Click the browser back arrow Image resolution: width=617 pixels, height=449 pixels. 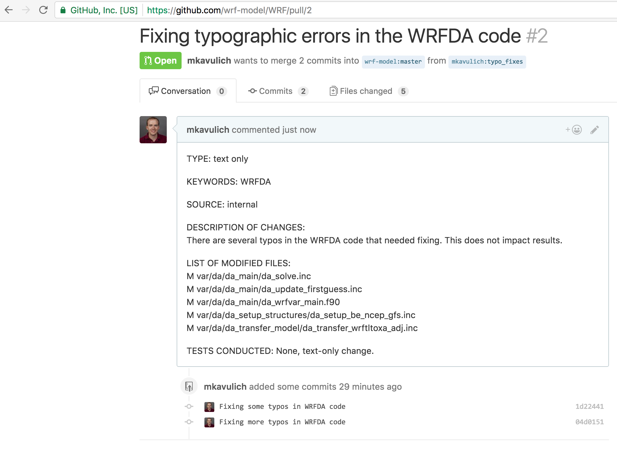[x=9, y=10]
